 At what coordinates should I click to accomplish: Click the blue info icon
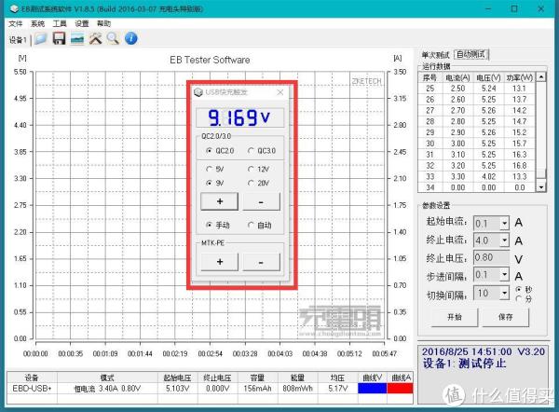coord(131,38)
